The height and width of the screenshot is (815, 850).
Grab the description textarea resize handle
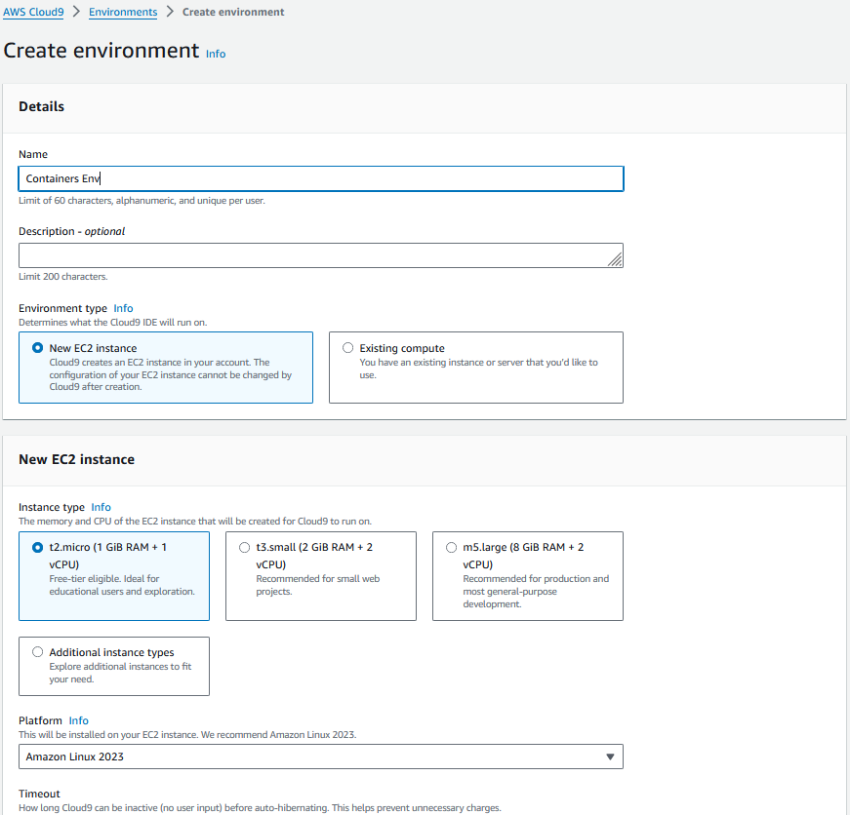coord(615,260)
